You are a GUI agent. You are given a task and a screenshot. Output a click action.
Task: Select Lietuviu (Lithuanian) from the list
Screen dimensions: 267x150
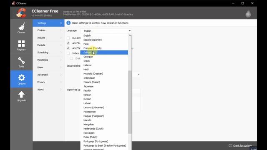click(104, 107)
